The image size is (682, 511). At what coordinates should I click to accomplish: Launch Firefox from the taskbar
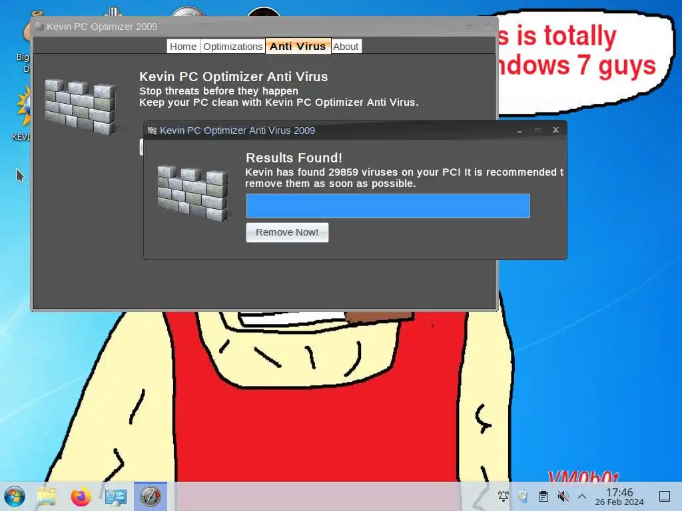tap(81, 496)
